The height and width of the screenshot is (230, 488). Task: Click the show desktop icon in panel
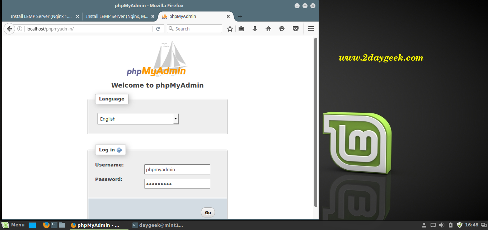tap(32, 225)
